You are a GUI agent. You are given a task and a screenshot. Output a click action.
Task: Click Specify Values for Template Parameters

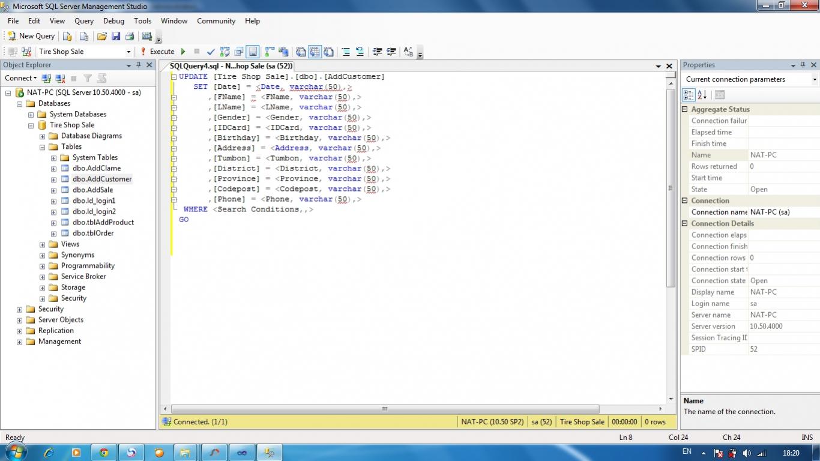(408, 52)
